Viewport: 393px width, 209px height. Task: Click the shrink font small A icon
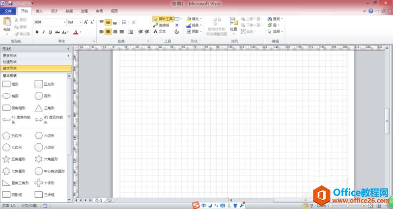click(92, 22)
